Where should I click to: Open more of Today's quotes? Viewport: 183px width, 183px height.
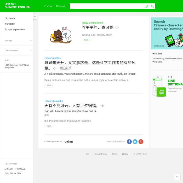tap(49, 85)
